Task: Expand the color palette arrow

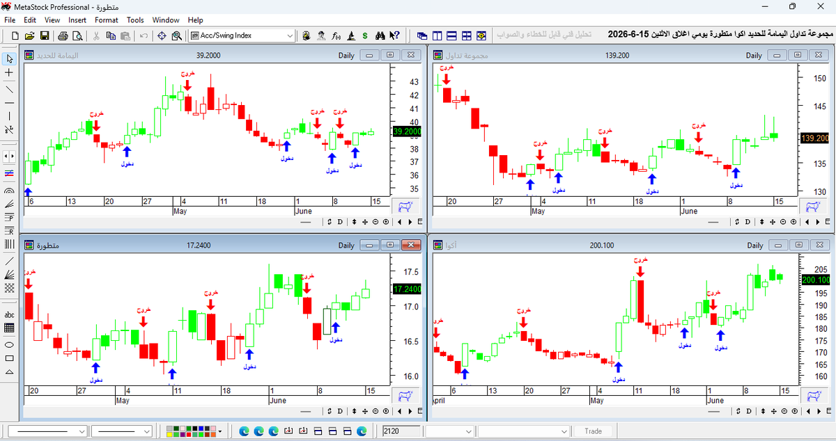Action: click(222, 431)
